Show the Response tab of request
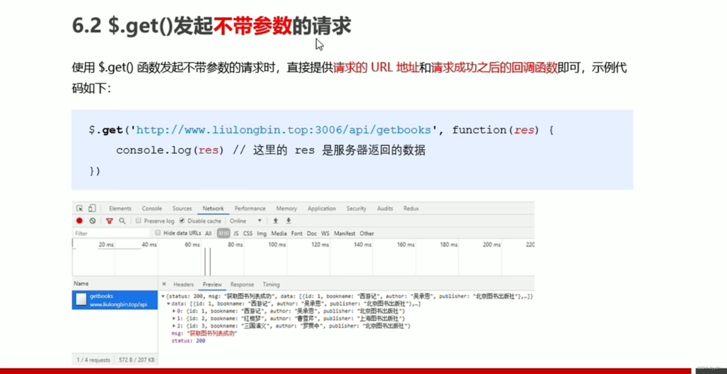 pyautogui.click(x=242, y=284)
